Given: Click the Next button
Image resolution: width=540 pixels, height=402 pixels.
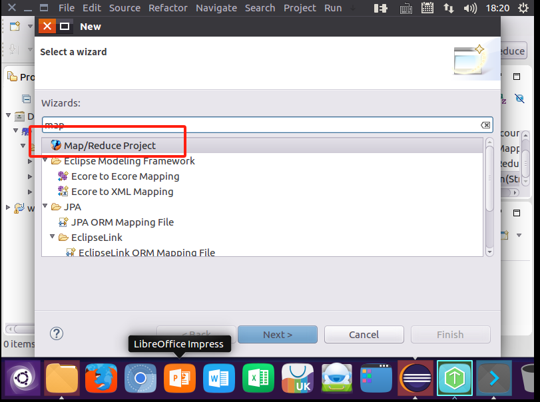Looking at the screenshot, I should pyautogui.click(x=277, y=334).
